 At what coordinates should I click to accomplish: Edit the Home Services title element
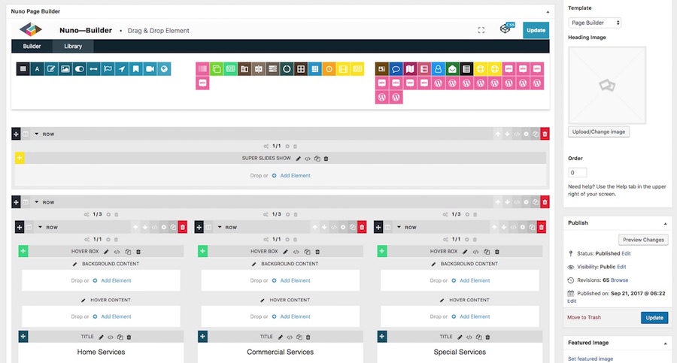point(101,337)
